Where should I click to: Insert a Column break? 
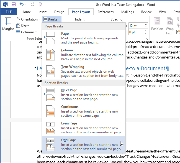(x=83, y=55)
